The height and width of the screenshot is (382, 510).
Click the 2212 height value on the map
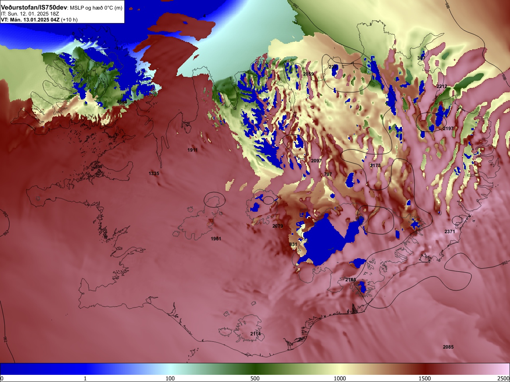click(441, 86)
